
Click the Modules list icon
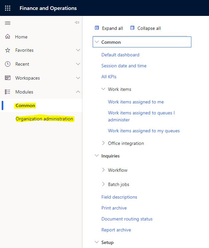8,92
